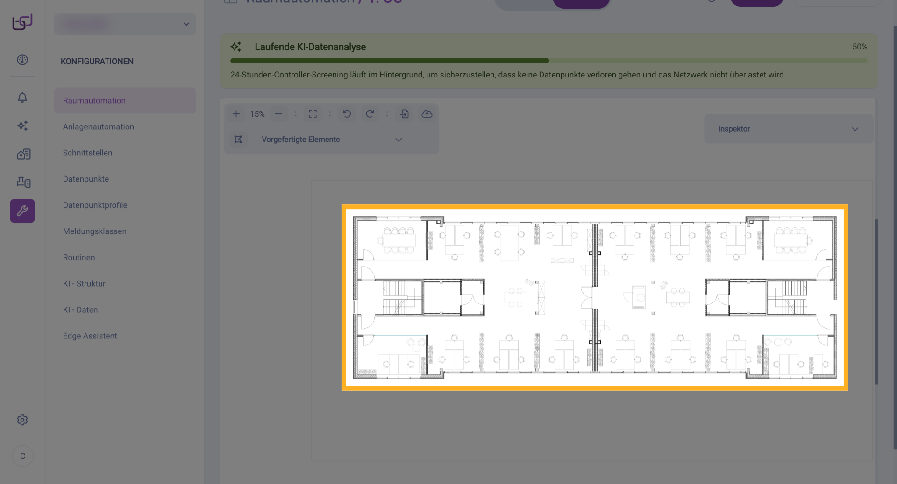
Task: Click the zoom in plus icon
Action: pyautogui.click(x=236, y=114)
